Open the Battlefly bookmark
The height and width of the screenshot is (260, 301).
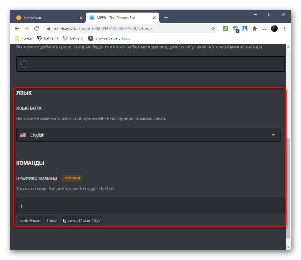point(73,38)
